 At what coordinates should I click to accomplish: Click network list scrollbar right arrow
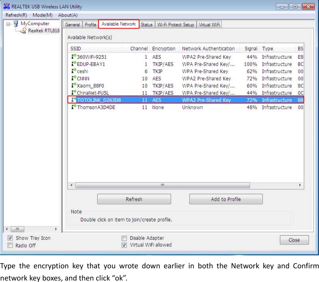tap(300, 185)
